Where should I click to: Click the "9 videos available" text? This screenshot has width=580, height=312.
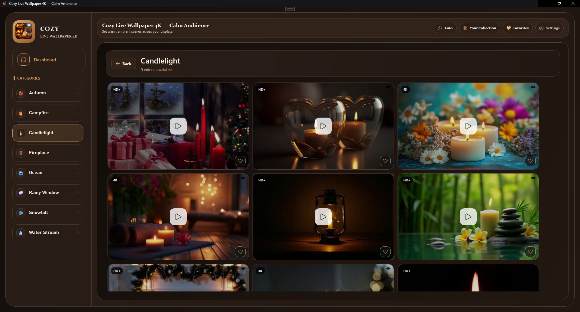click(156, 70)
